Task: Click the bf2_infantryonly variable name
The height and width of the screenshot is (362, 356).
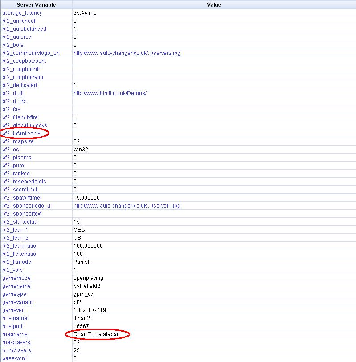Action: [x=25, y=133]
